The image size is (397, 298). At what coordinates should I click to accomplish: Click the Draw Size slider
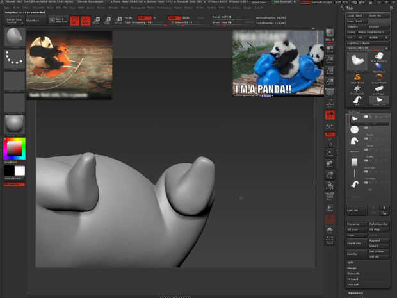(x=222, y=22)
